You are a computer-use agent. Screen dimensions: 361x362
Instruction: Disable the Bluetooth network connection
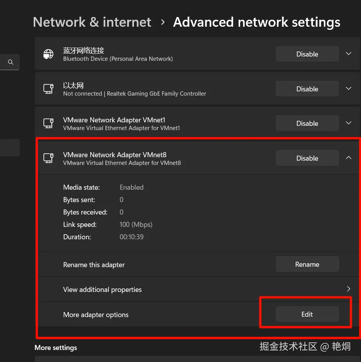click(x=307, y=54)
